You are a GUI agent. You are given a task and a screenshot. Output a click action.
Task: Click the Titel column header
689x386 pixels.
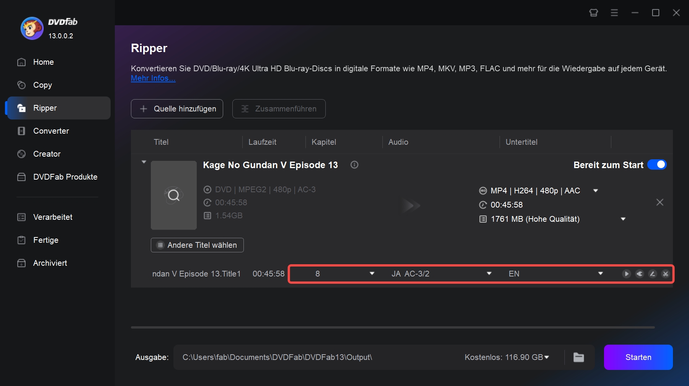click(x=161, y=142)
